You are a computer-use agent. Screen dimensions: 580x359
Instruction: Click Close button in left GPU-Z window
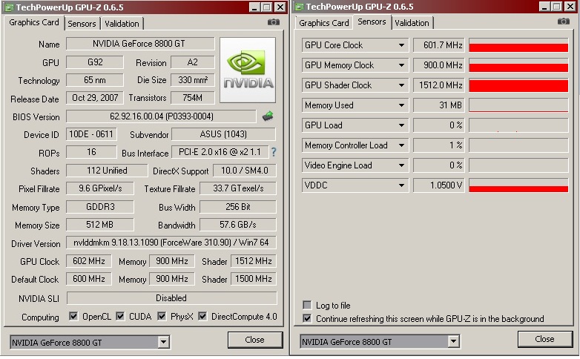tap(255, 340)
